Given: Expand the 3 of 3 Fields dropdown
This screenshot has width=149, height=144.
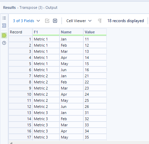Looking at the screenshot, I should 26,21.
